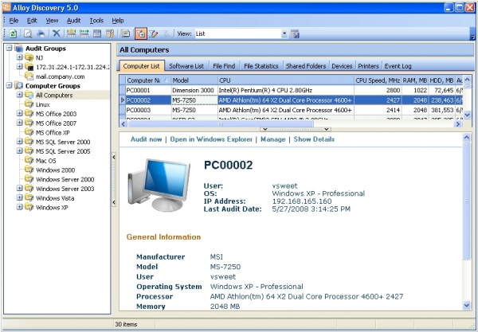Click the Computer Groups root icon
The width and height of the screenshot is (478, 332).
coord(19,86)
